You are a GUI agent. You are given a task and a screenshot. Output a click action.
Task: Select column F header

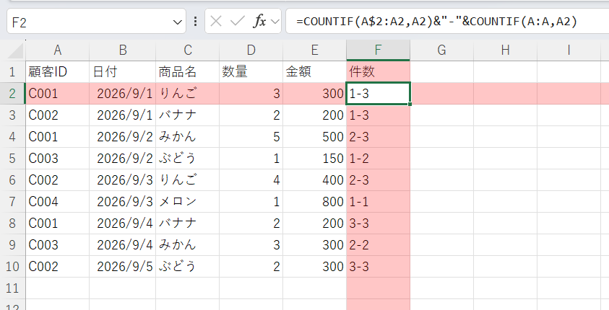click(x=378, y=50)
